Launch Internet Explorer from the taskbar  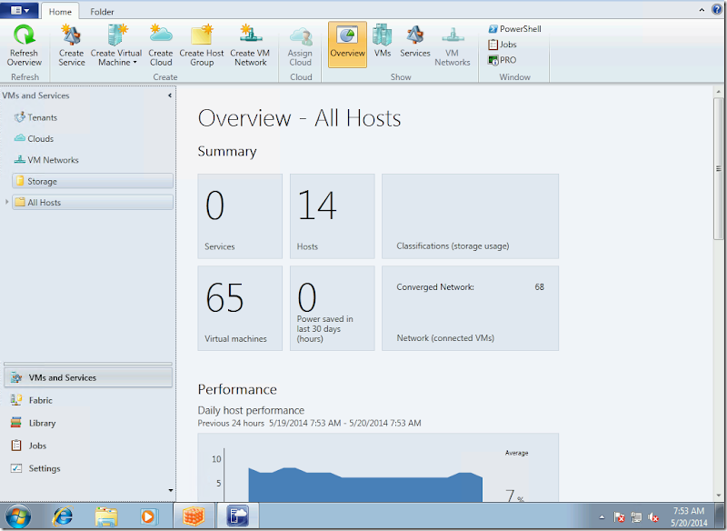click(63, 516)
